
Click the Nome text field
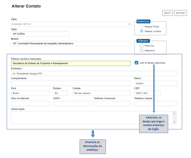71,44
